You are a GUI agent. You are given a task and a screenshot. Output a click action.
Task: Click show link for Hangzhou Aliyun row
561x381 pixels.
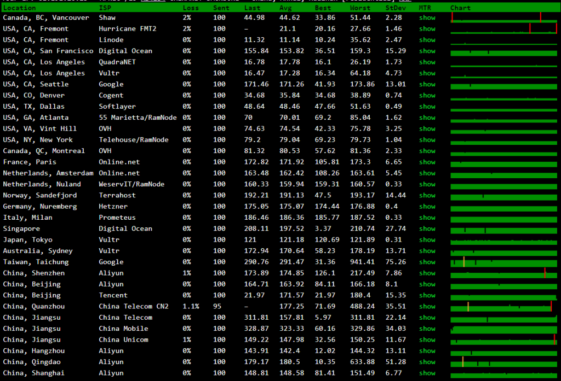427,350
